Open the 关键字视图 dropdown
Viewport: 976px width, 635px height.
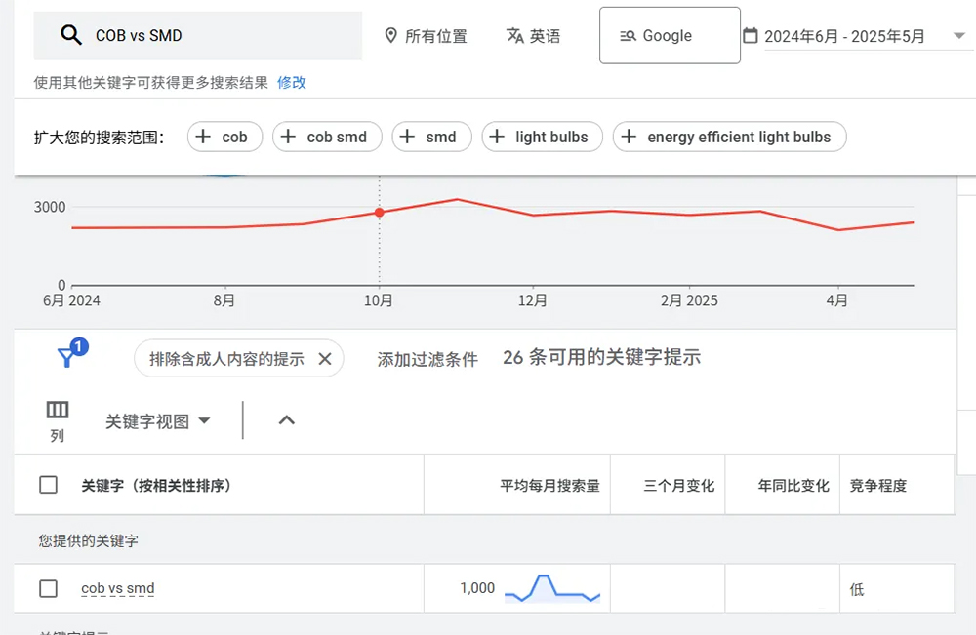click(158, 421)
